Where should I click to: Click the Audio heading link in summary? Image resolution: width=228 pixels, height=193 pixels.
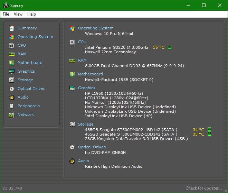click(84, 161)
